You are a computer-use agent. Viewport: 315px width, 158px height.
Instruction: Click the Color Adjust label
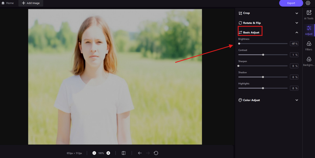[252, 100]
